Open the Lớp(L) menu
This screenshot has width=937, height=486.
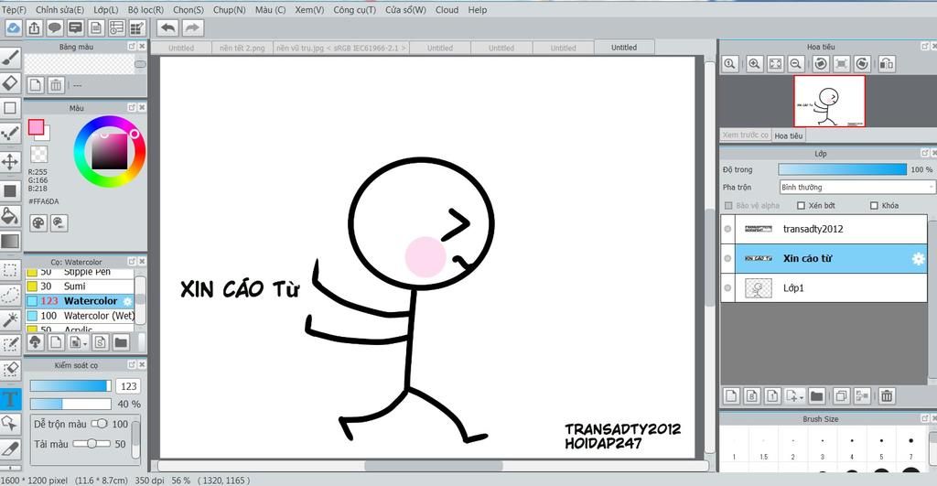(x=106, y=9)
